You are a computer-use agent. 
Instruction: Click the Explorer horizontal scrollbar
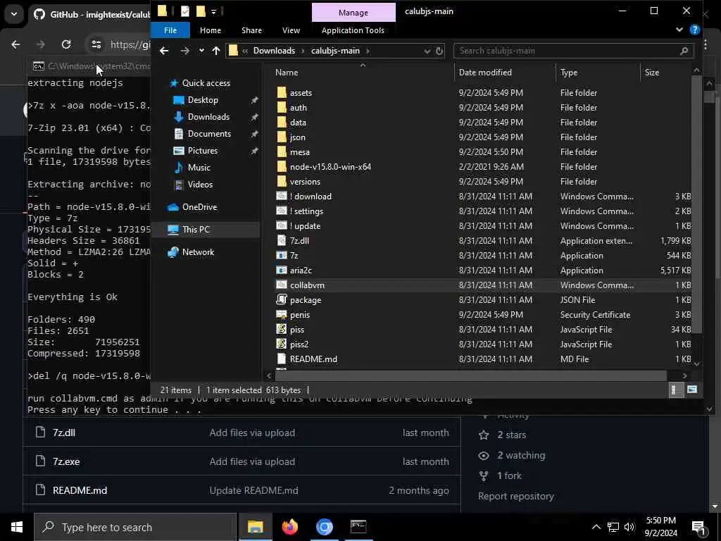(470, 375)
